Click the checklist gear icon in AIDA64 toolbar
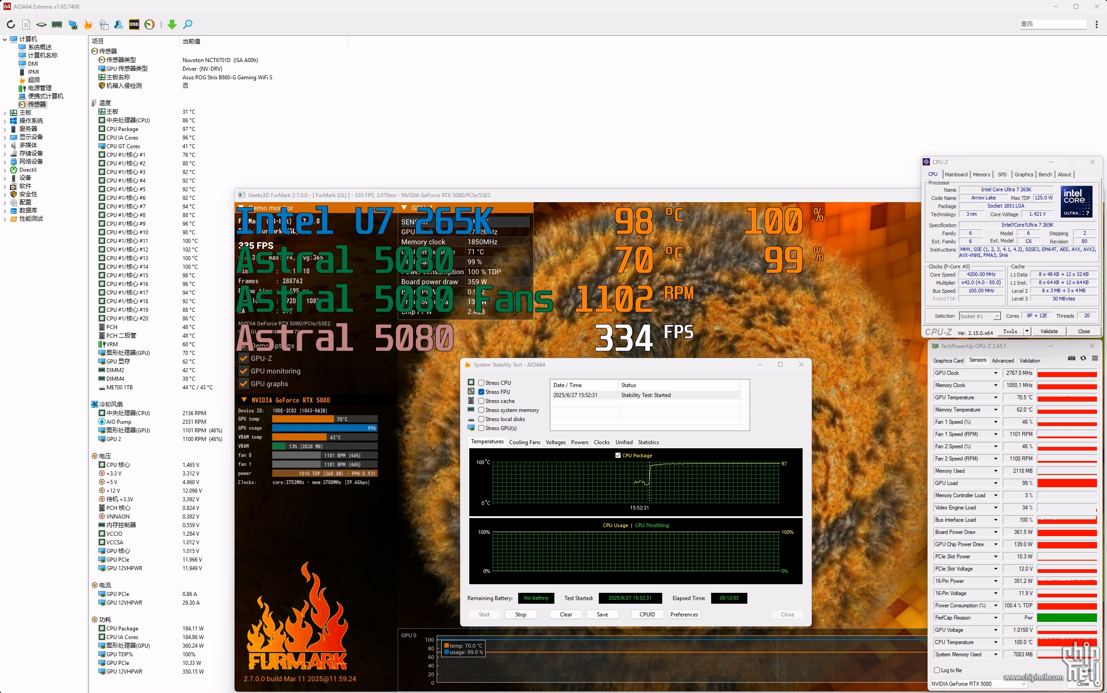This screenshot has width=1107, height=693. (104, 24)
